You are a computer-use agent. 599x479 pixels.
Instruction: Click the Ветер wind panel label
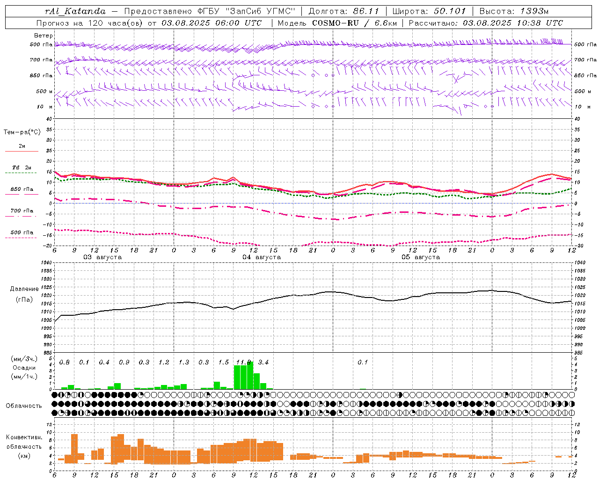43,36
